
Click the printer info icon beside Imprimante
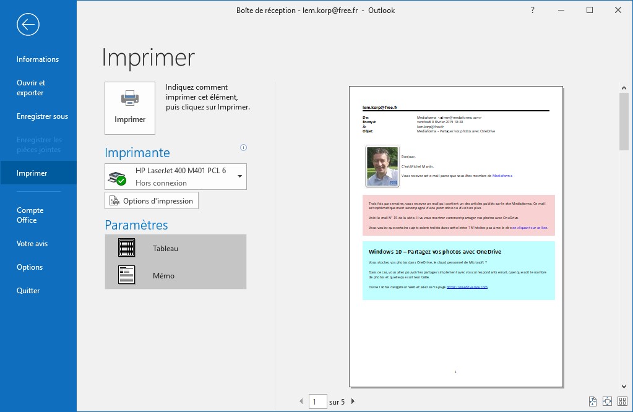tap(243, 148)
